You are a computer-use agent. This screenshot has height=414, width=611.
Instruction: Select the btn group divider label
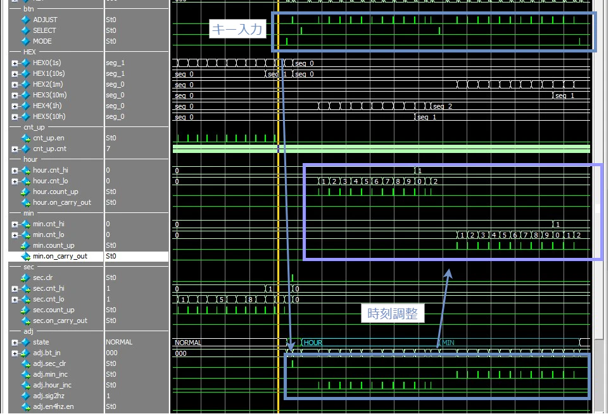28,9
